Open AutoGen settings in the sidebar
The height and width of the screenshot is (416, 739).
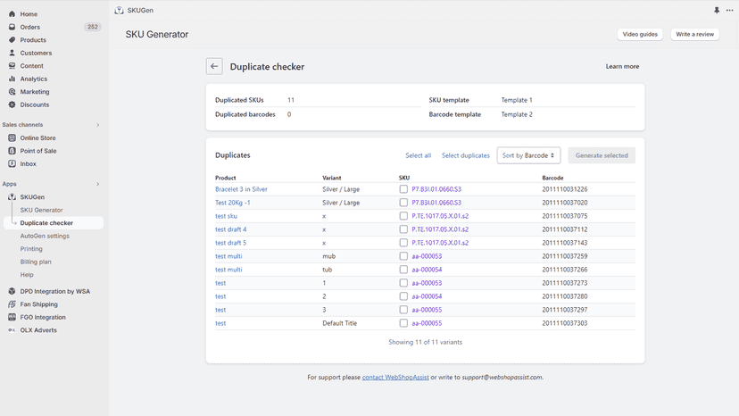point(45,236)
